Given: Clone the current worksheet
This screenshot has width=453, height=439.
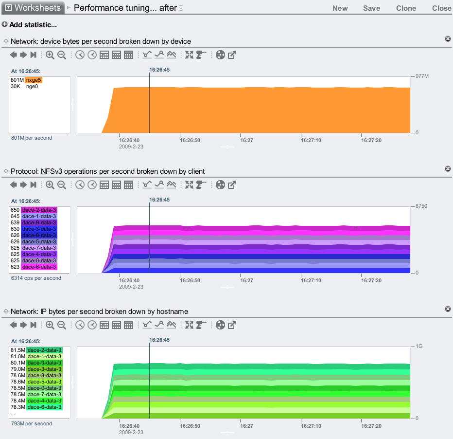Looking at the screenshot, I should (406, 8).
